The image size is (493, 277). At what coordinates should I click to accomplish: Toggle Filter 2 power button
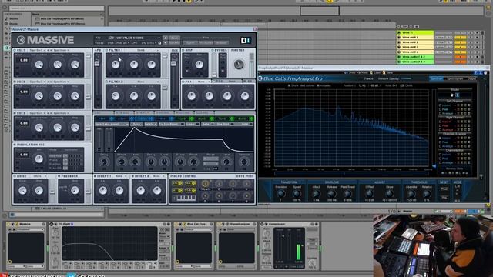106,82
